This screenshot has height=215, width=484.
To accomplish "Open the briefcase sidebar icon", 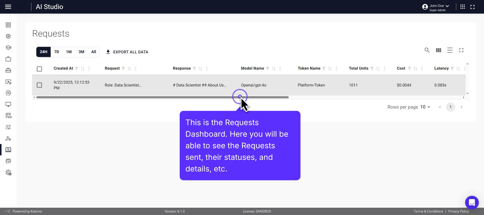I will point(8,59).
